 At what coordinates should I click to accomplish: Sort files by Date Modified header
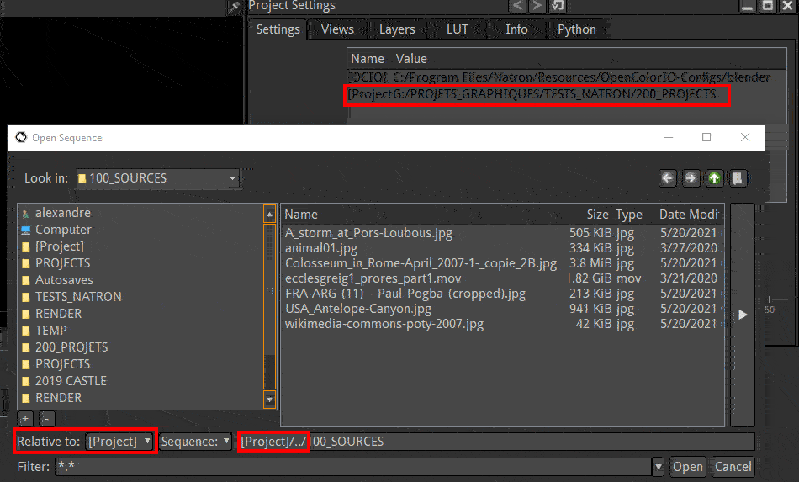(x=689, y=215)
